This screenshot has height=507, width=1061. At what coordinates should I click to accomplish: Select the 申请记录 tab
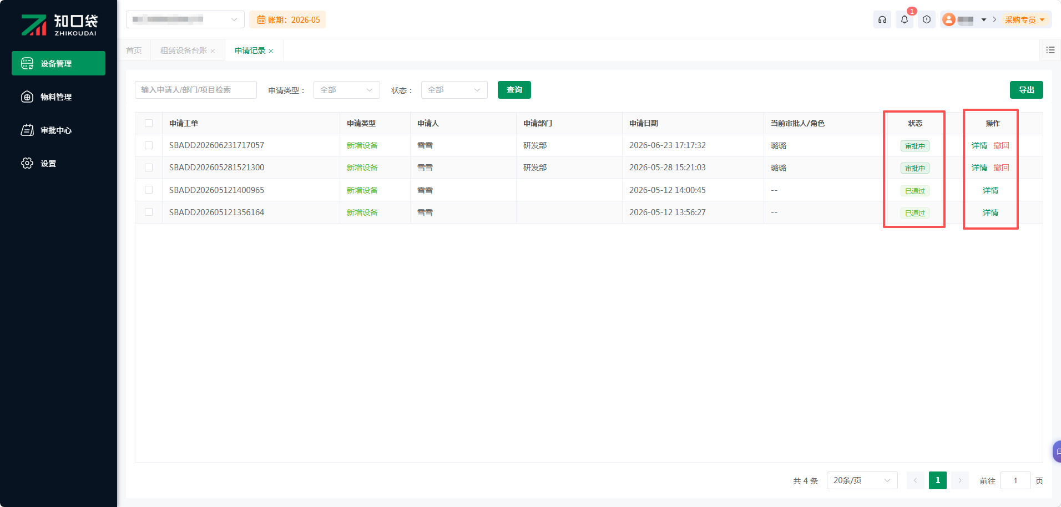click(x=250, y=50)
